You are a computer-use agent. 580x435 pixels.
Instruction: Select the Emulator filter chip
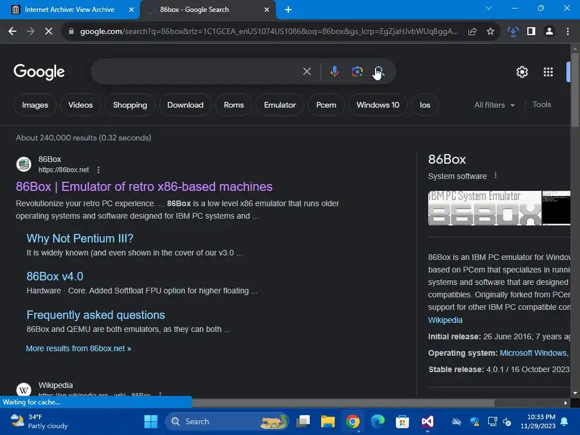280,105
